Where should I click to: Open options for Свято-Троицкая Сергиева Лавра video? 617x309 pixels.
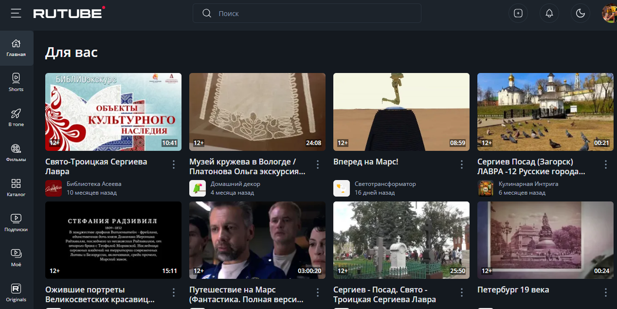pos(174,165)
